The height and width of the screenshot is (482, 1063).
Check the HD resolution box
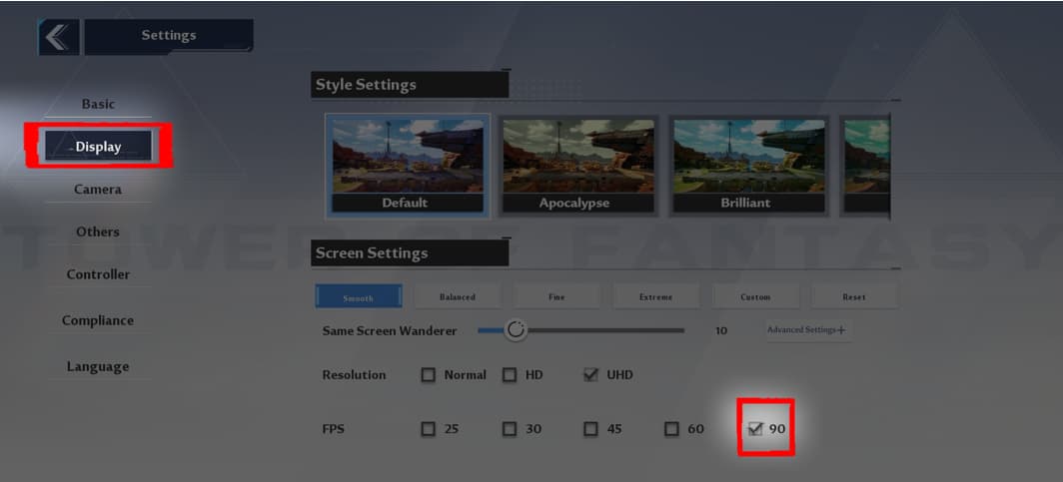point(510,375)
